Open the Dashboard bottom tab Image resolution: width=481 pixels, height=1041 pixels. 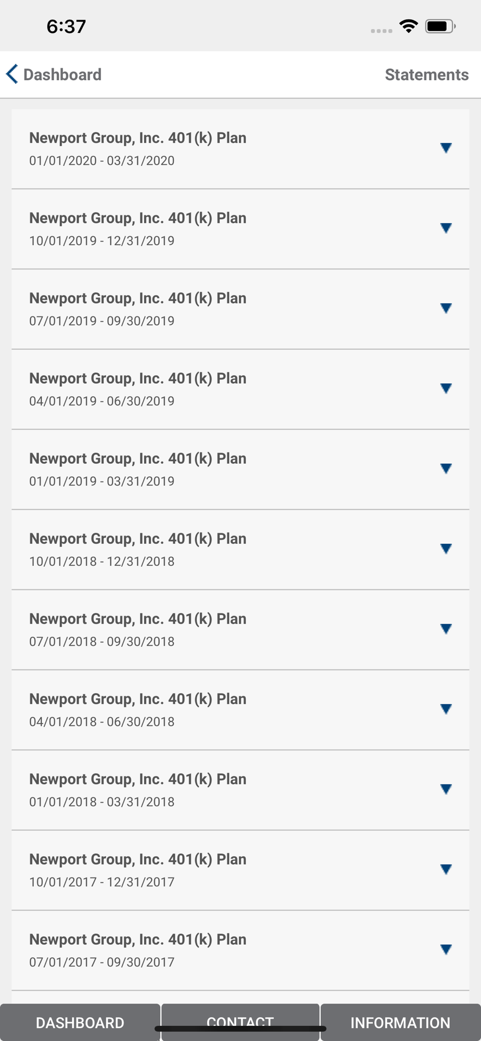[80, 1022]
